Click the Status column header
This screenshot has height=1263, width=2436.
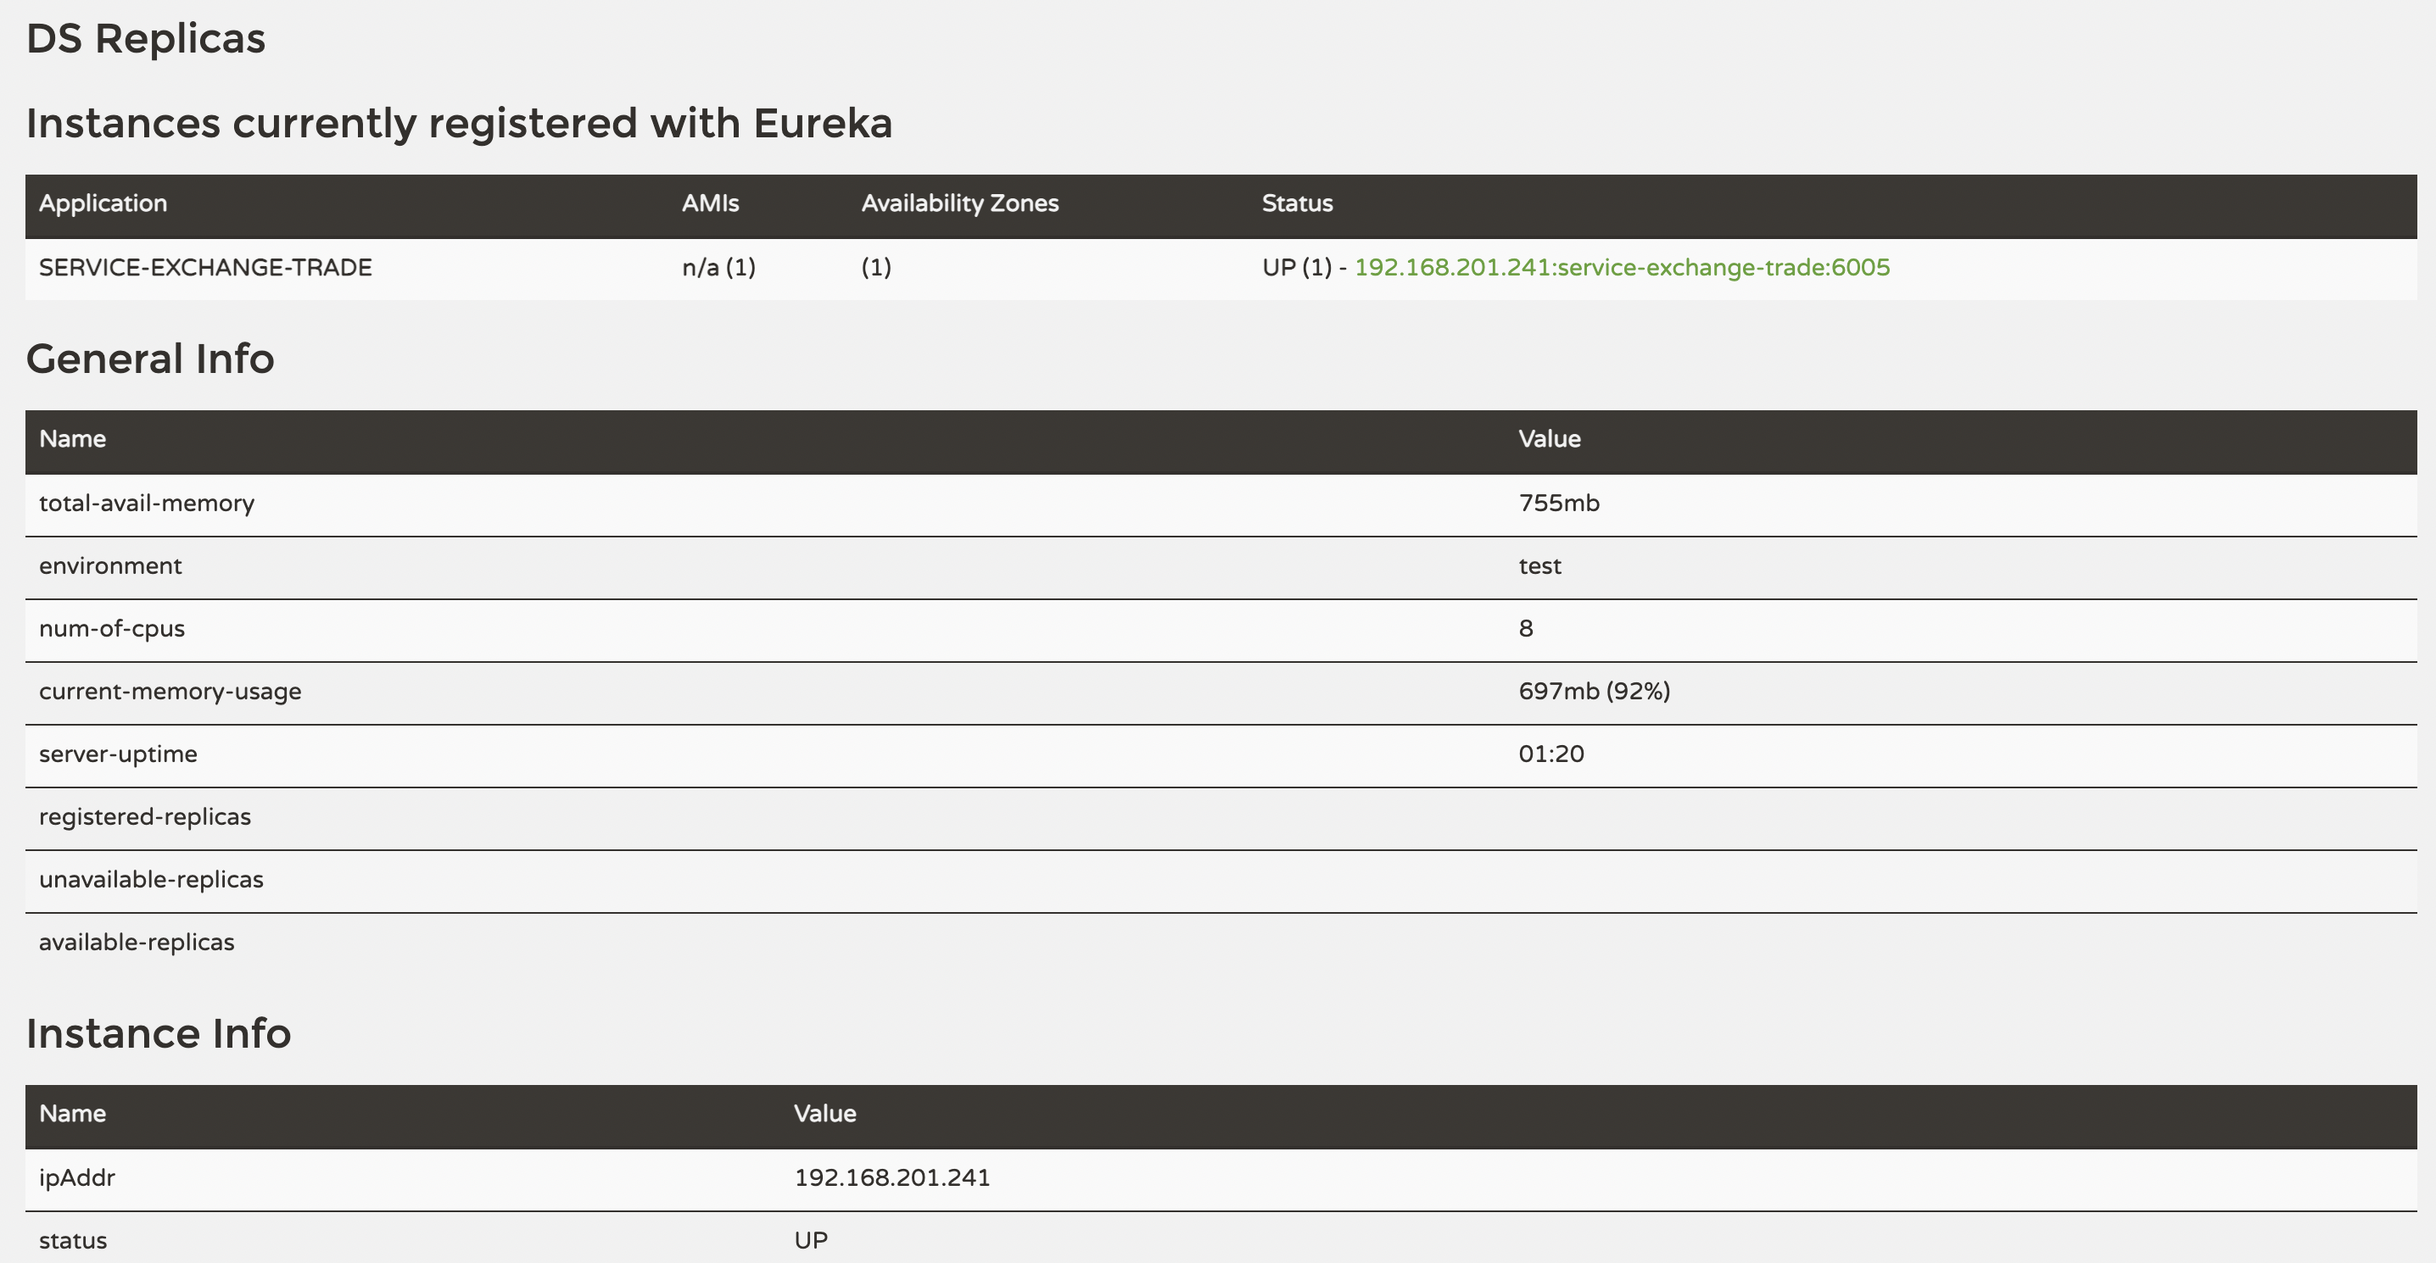click(x=1298, y=203)
